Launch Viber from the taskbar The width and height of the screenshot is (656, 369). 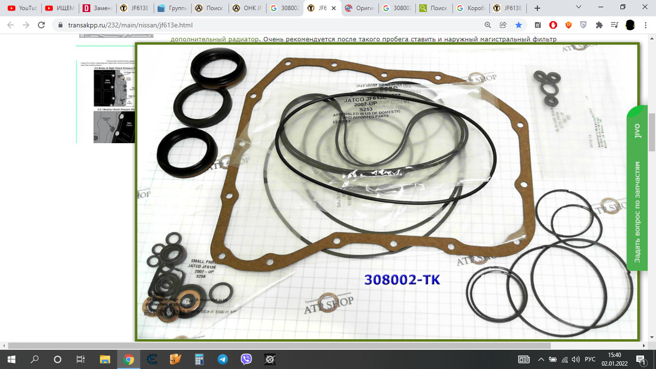tap(246, 359)
